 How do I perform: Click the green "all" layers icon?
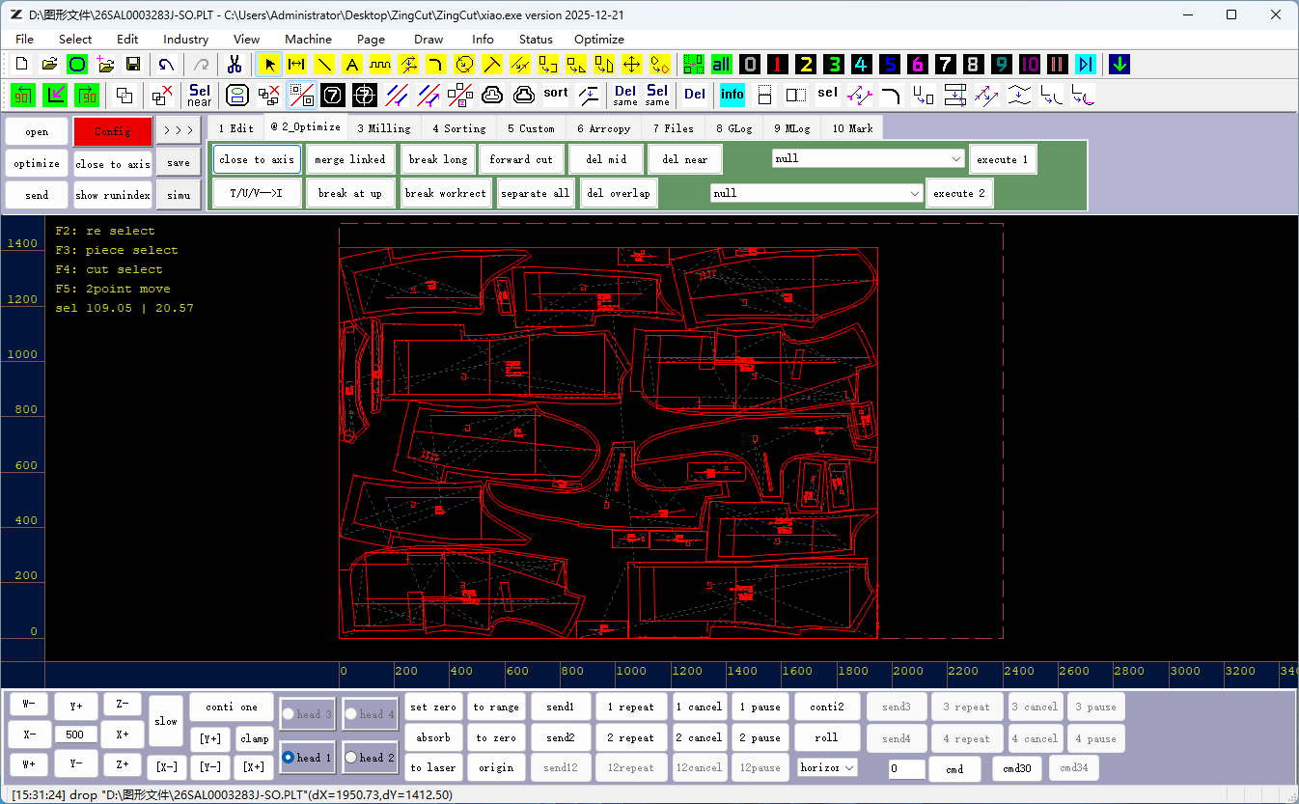(722, 65)
